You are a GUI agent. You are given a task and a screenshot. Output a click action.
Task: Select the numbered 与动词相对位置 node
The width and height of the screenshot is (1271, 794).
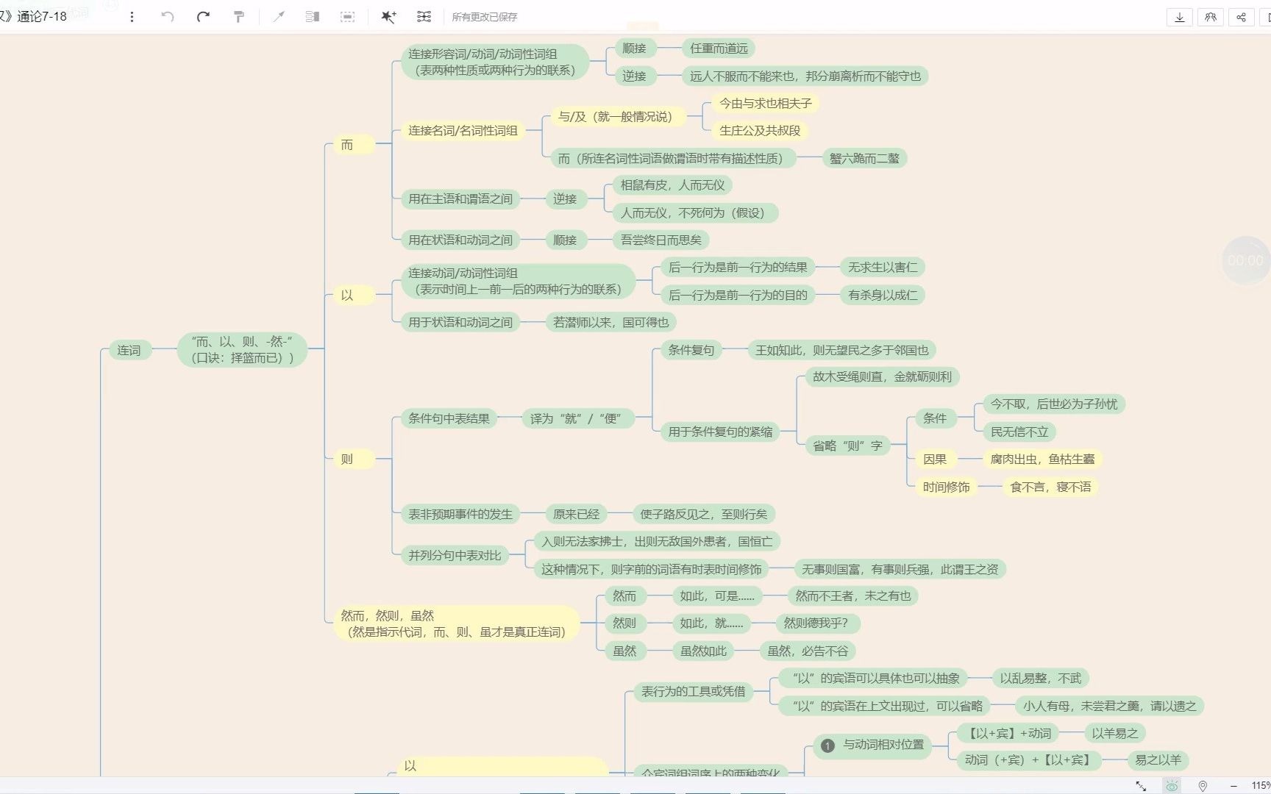click(872, 745)
